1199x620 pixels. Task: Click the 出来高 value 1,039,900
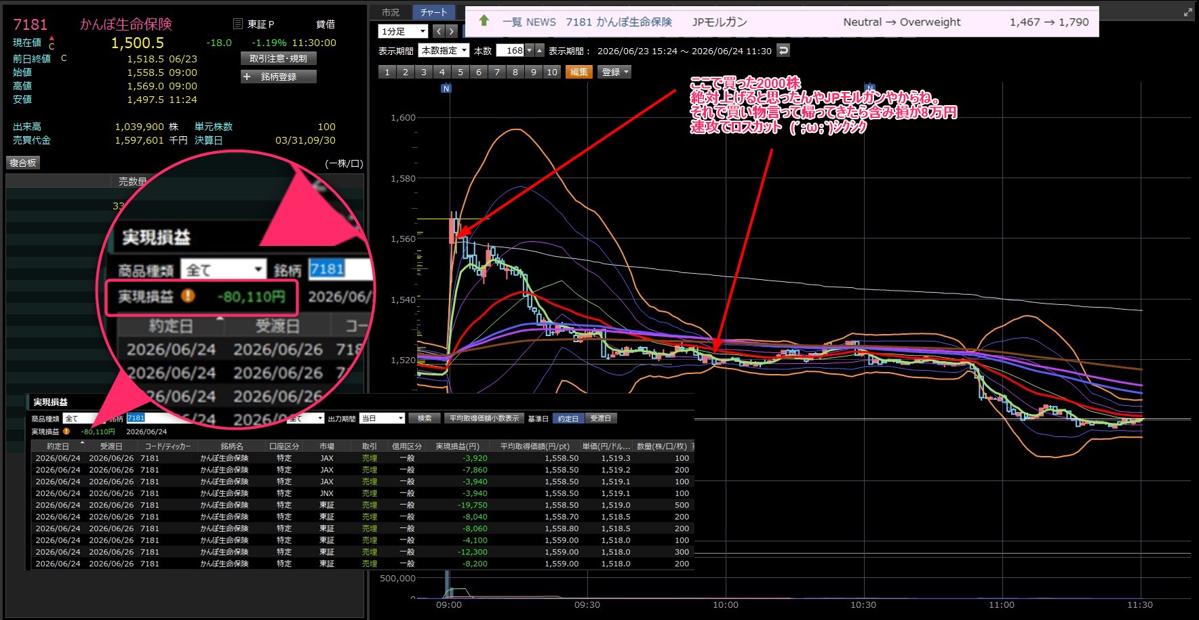pyautogui.click(x=139, y=127)
